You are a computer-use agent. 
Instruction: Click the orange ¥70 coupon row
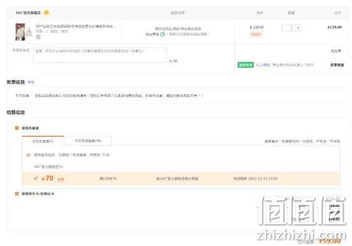click(181, 179)
